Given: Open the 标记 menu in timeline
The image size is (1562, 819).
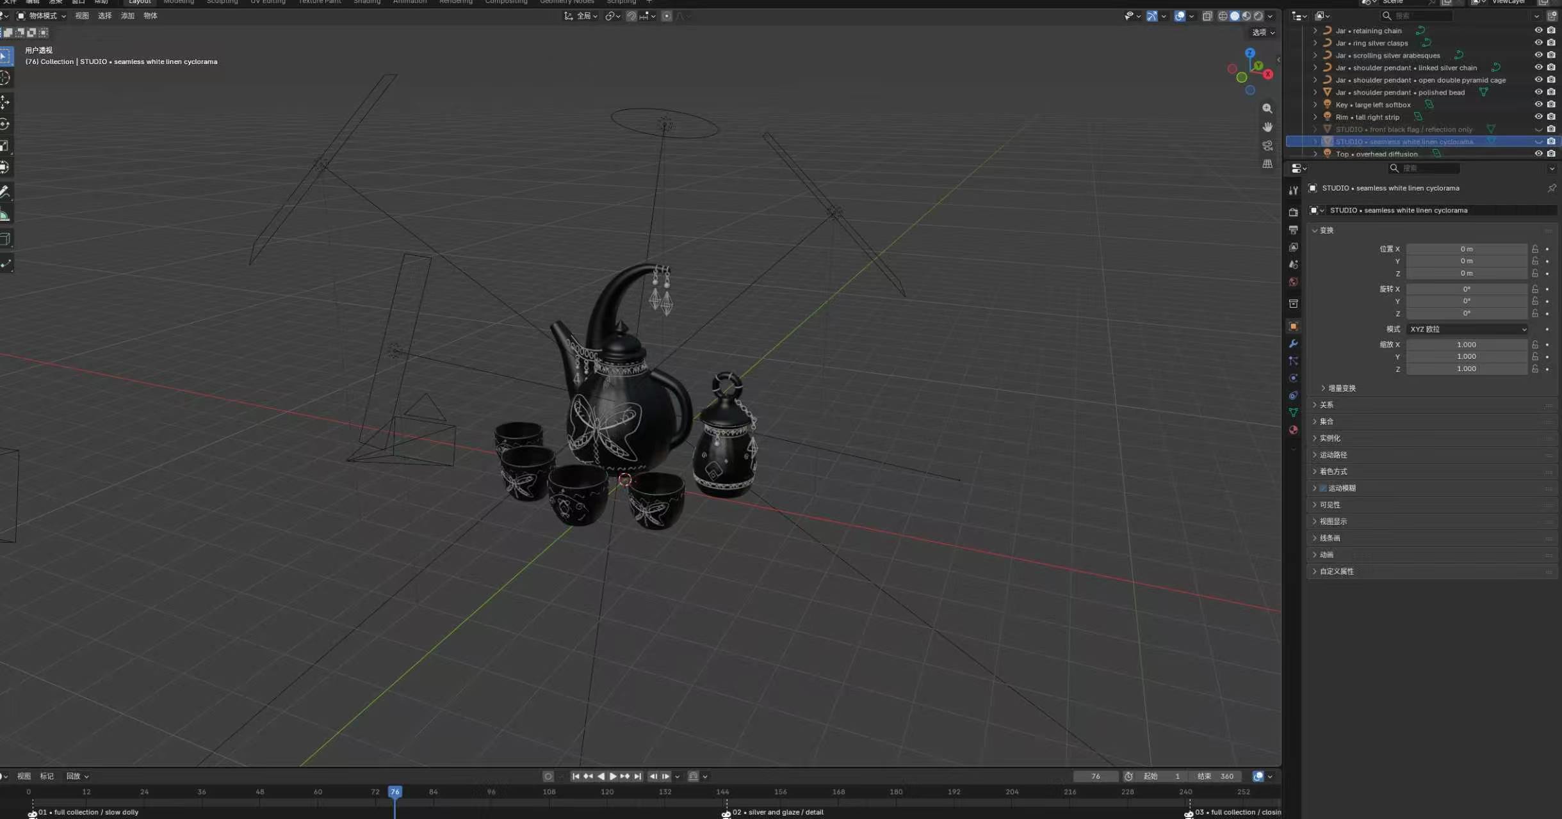Looking at the screenshot, I should pyautogui.click(x=47, y=776).
